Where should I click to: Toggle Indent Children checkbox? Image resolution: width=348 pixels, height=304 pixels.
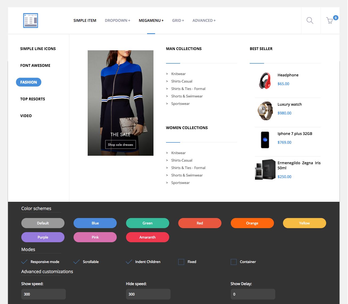pos(129,262)
